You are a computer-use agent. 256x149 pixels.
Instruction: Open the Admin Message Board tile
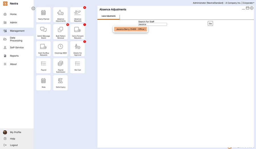(x=44, y=32)
